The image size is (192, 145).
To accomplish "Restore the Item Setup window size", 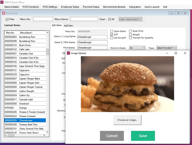I will (178, 13).
